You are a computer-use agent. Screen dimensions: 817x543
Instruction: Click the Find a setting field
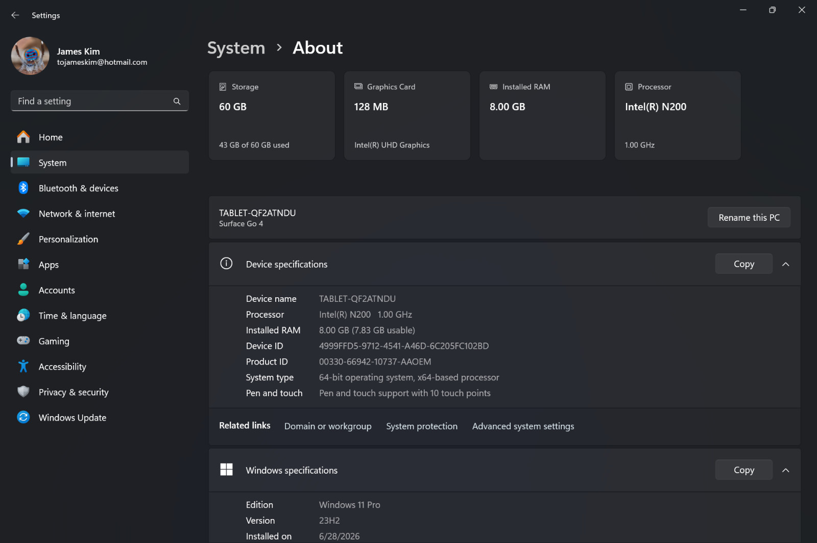point(100,101)
